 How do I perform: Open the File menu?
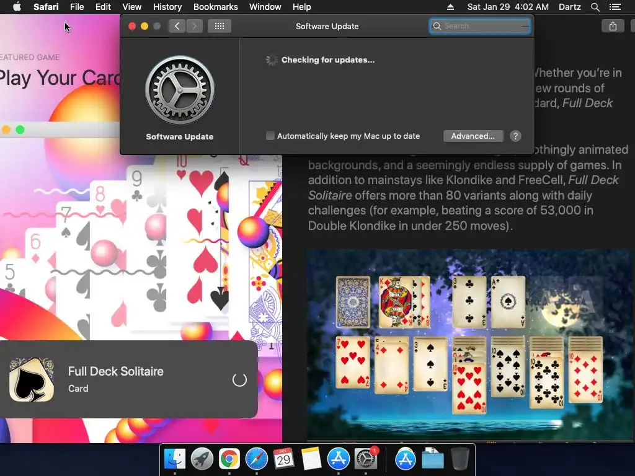click(x=76, y=7)
